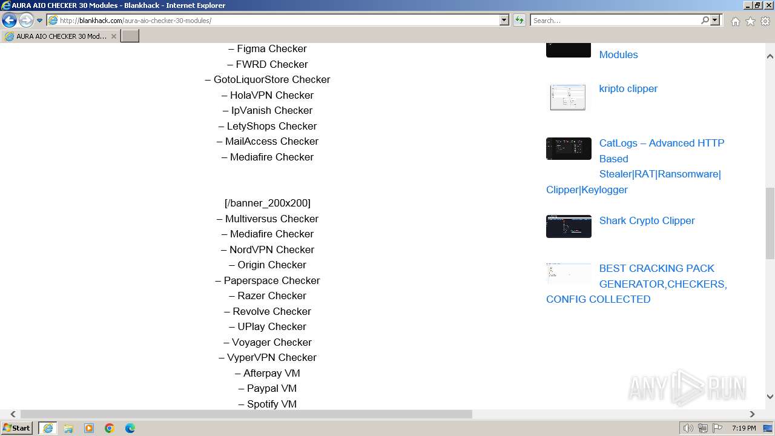775x436 pixels.
Task: Click the address bar URL field
Action: click(272, 21)
